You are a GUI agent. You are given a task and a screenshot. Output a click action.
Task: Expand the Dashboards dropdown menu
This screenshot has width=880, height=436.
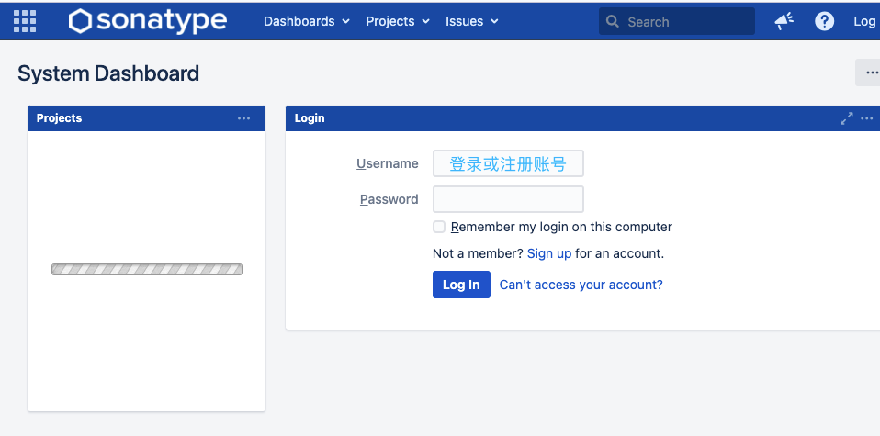pos(307,21)
